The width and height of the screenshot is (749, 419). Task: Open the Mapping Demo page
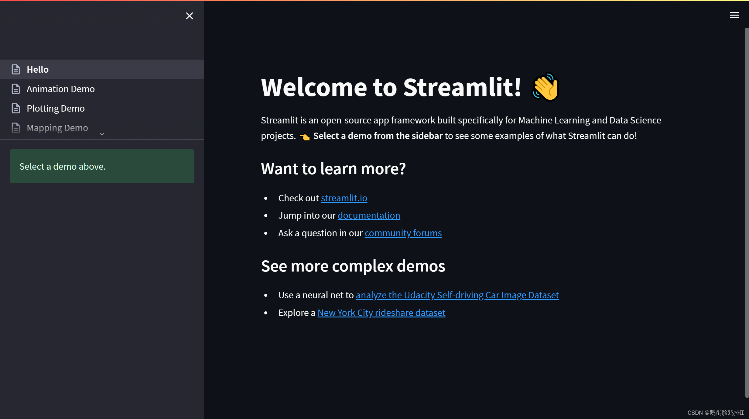102,128
